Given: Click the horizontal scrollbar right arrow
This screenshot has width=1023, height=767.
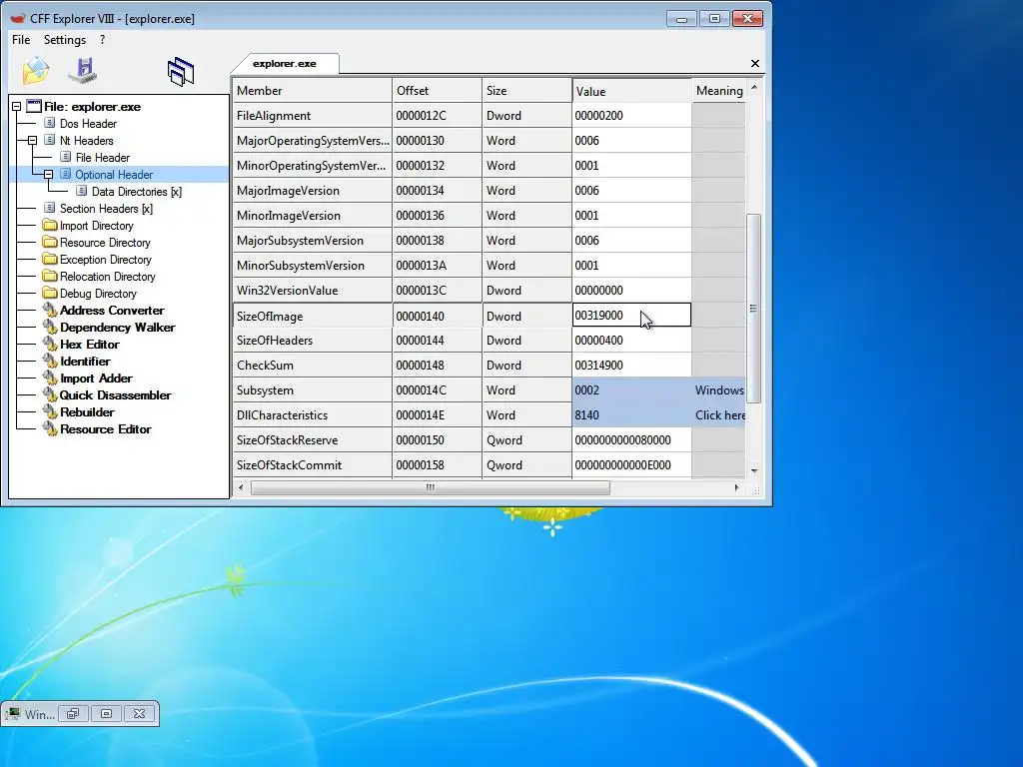Looking at the screenshot, I should [x=737, y=487].
